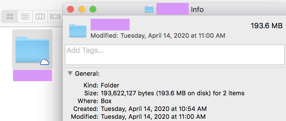This screenshot has width=286, height=121.
Task: Switch Finder to column view
Action: (40, 16)
